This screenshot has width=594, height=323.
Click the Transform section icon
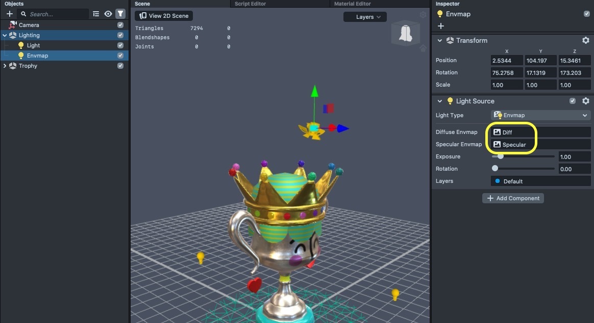[x=450, y=40]
